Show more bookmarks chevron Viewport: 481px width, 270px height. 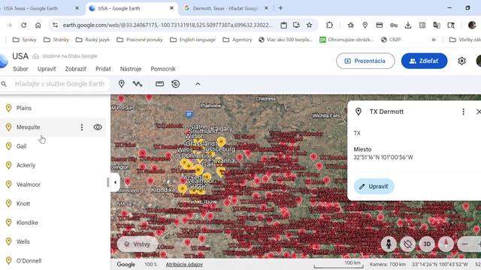pyautogui.click(x=434, y=40)
